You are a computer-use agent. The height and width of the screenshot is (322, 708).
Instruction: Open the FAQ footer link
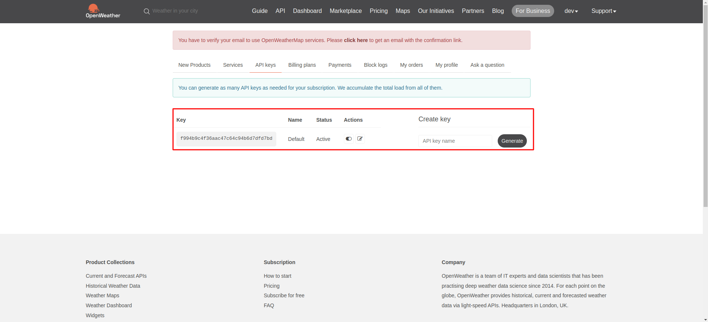pos(269,305)
